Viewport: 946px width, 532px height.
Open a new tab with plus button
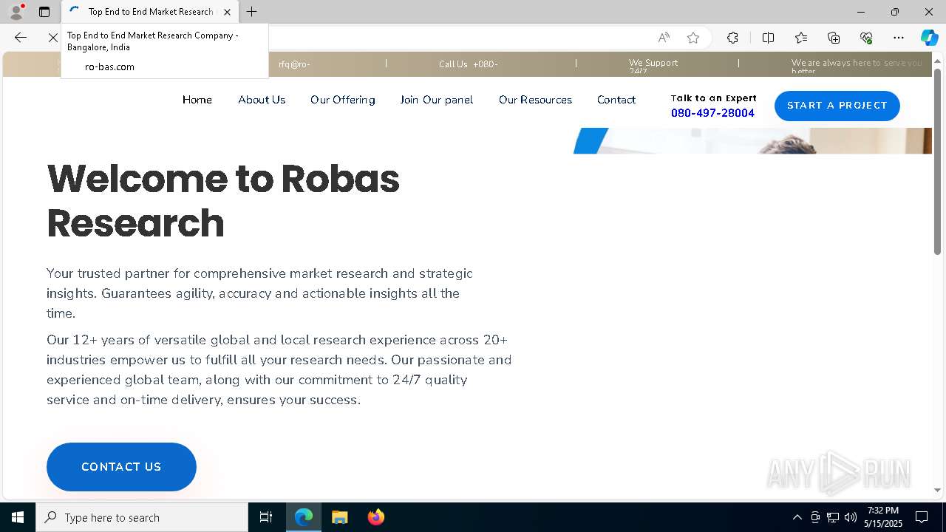(x=252, y=12)
